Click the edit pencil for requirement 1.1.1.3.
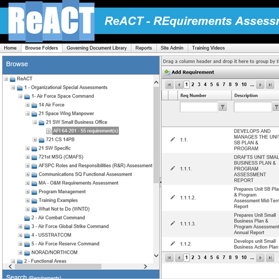This screenshot has height=279, width=279. 173,224
